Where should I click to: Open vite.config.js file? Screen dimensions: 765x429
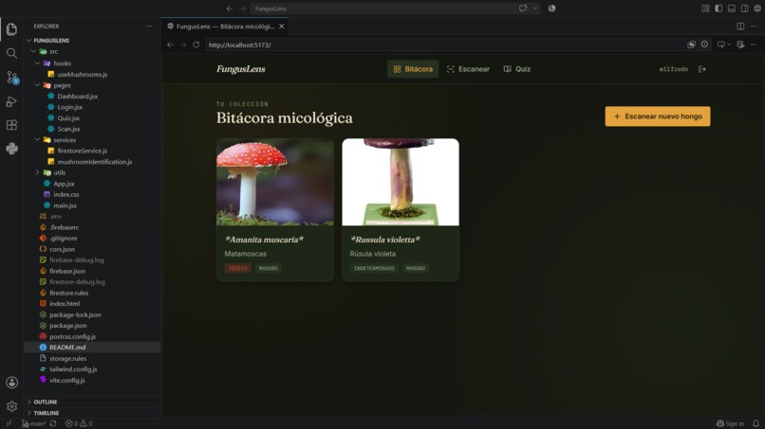(66, 381)
